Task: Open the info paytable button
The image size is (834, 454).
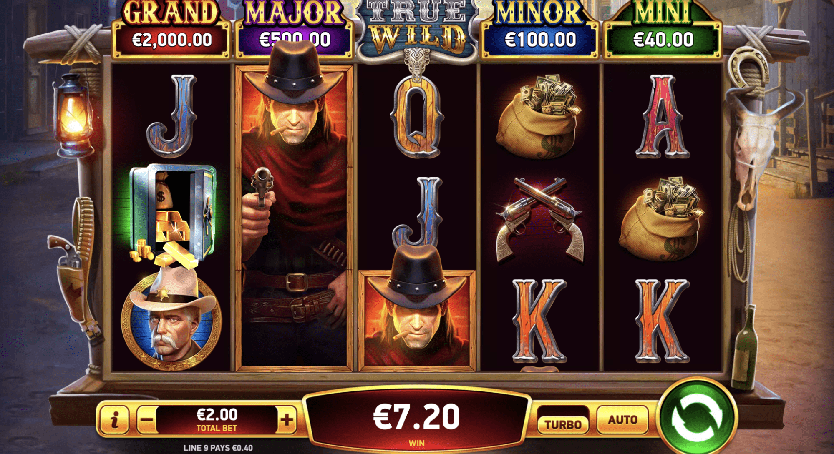Action: point(115,419)
